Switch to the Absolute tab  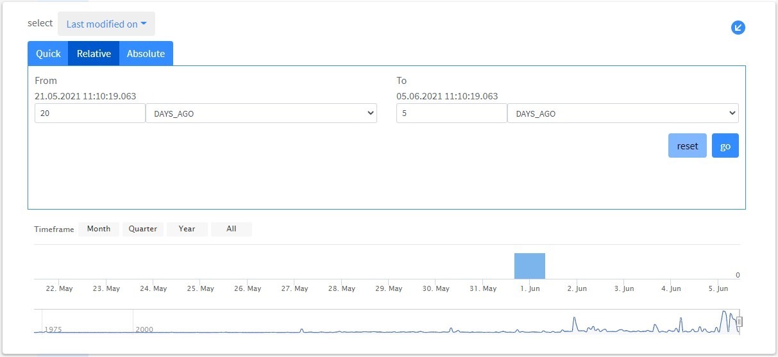point(146,53)
